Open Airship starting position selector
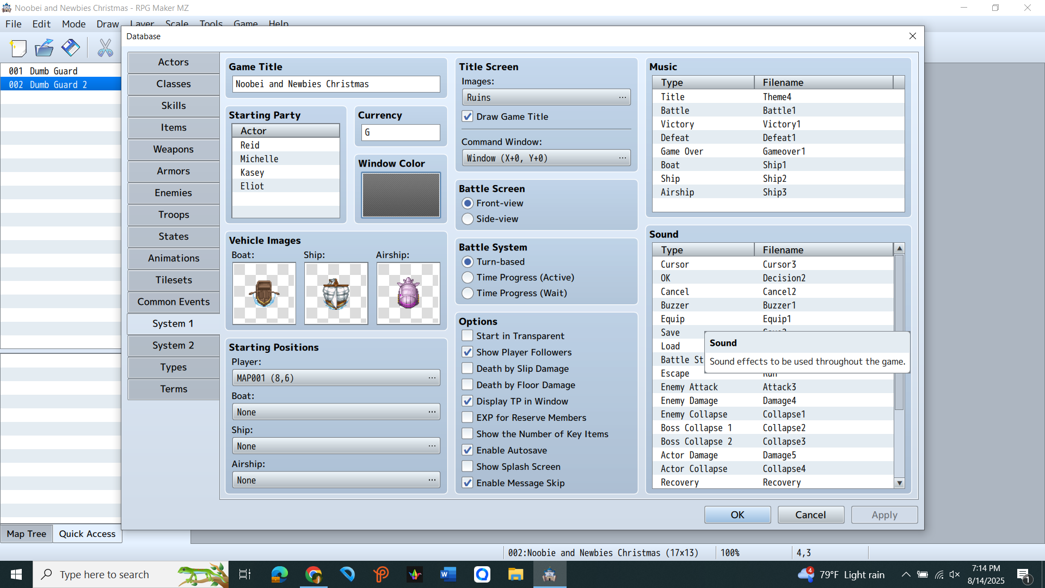Image resolution: width=1045 pixels, height=588 pixels. 336,480
